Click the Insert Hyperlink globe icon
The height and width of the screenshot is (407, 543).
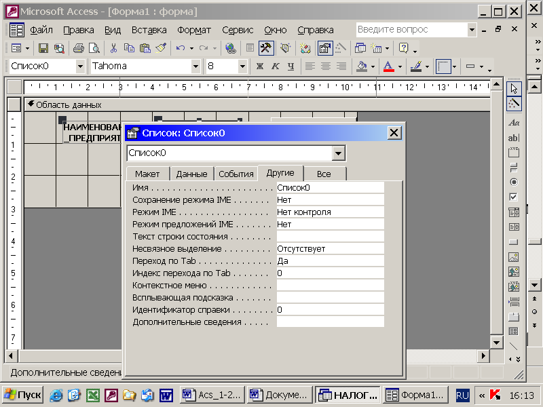(x=230, y=48)
